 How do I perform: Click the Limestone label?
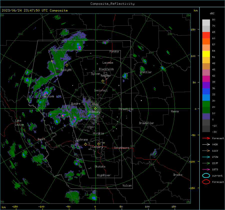pos(47,96)
